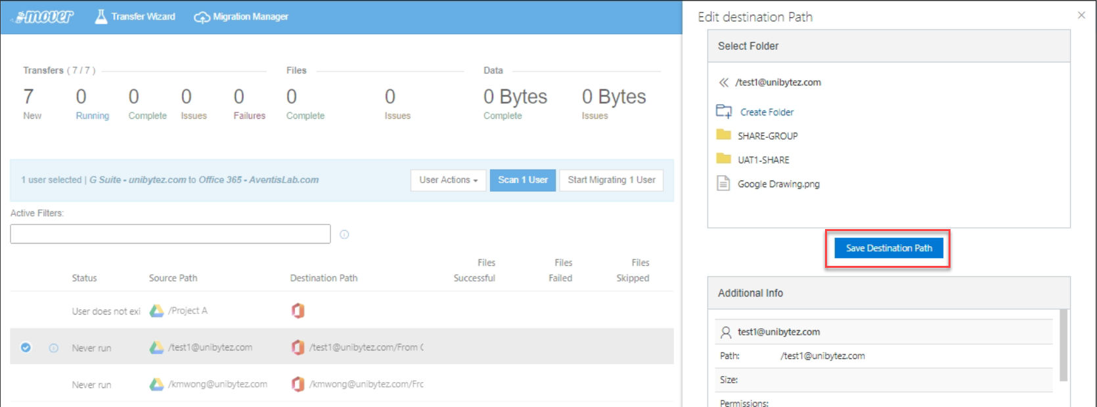The width and height of the screenshot is (1097, 407).
Task: Click the UAT1-SHARE folder icon
Action: (x=723, y=158)
